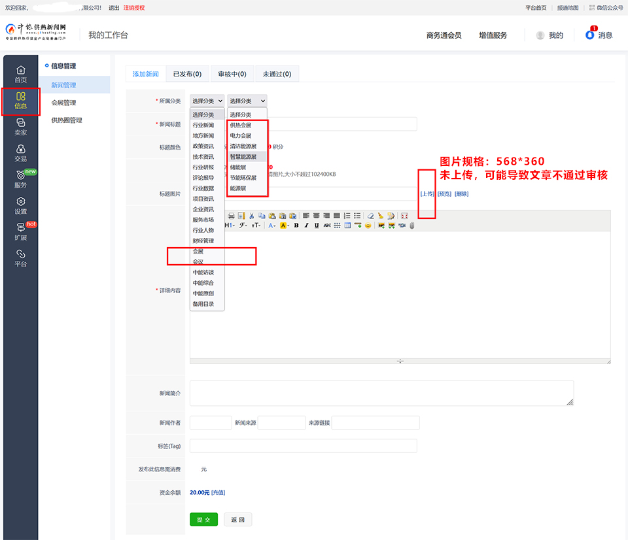Switch to the 已发布(0) tab
Image resolution: width=628 pixels, height=540 pixels.
click(187, 74)
